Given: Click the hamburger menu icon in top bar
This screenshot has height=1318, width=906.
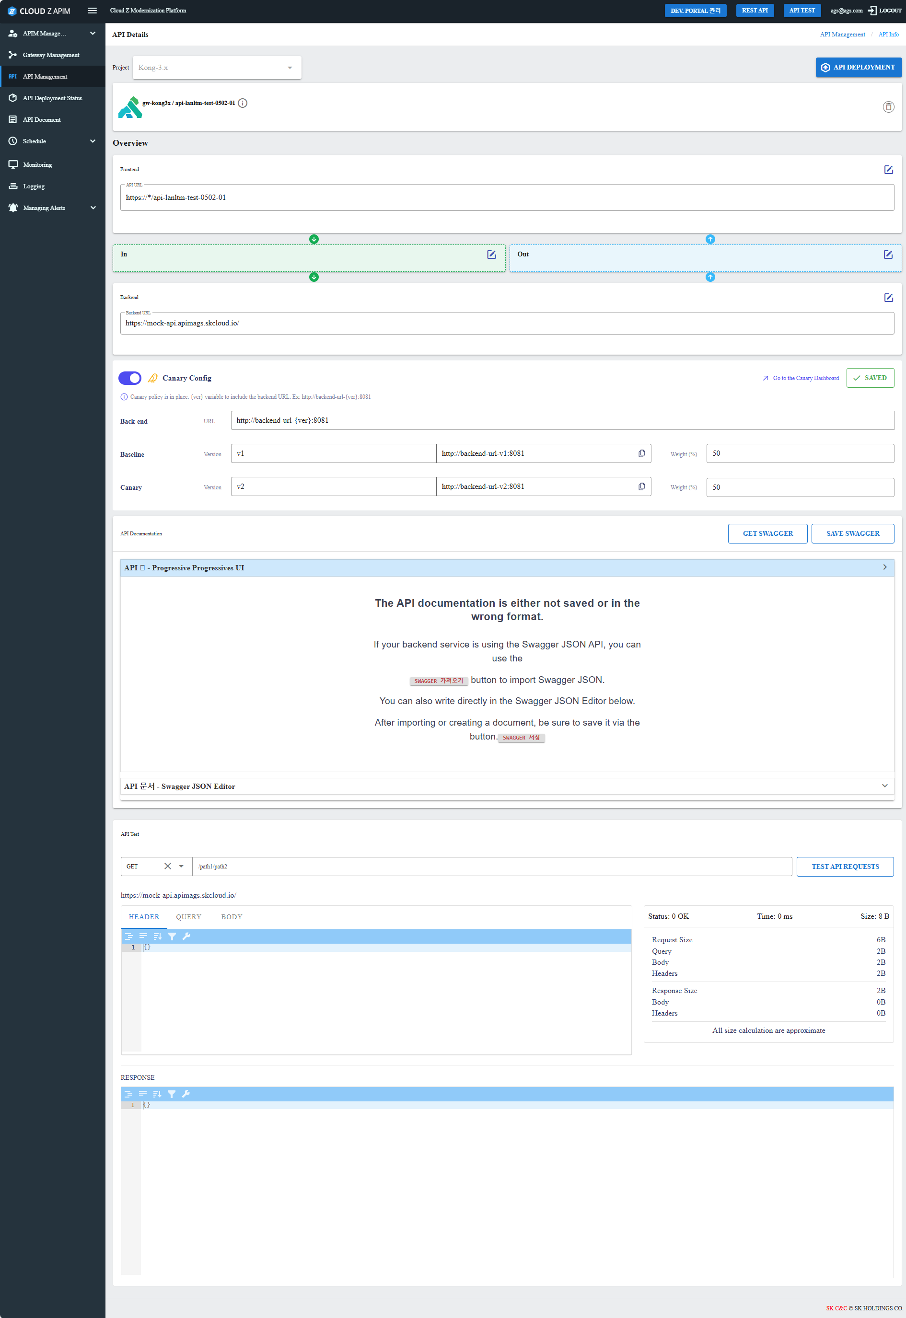Looking at the screenshot, I should (92, 11).
